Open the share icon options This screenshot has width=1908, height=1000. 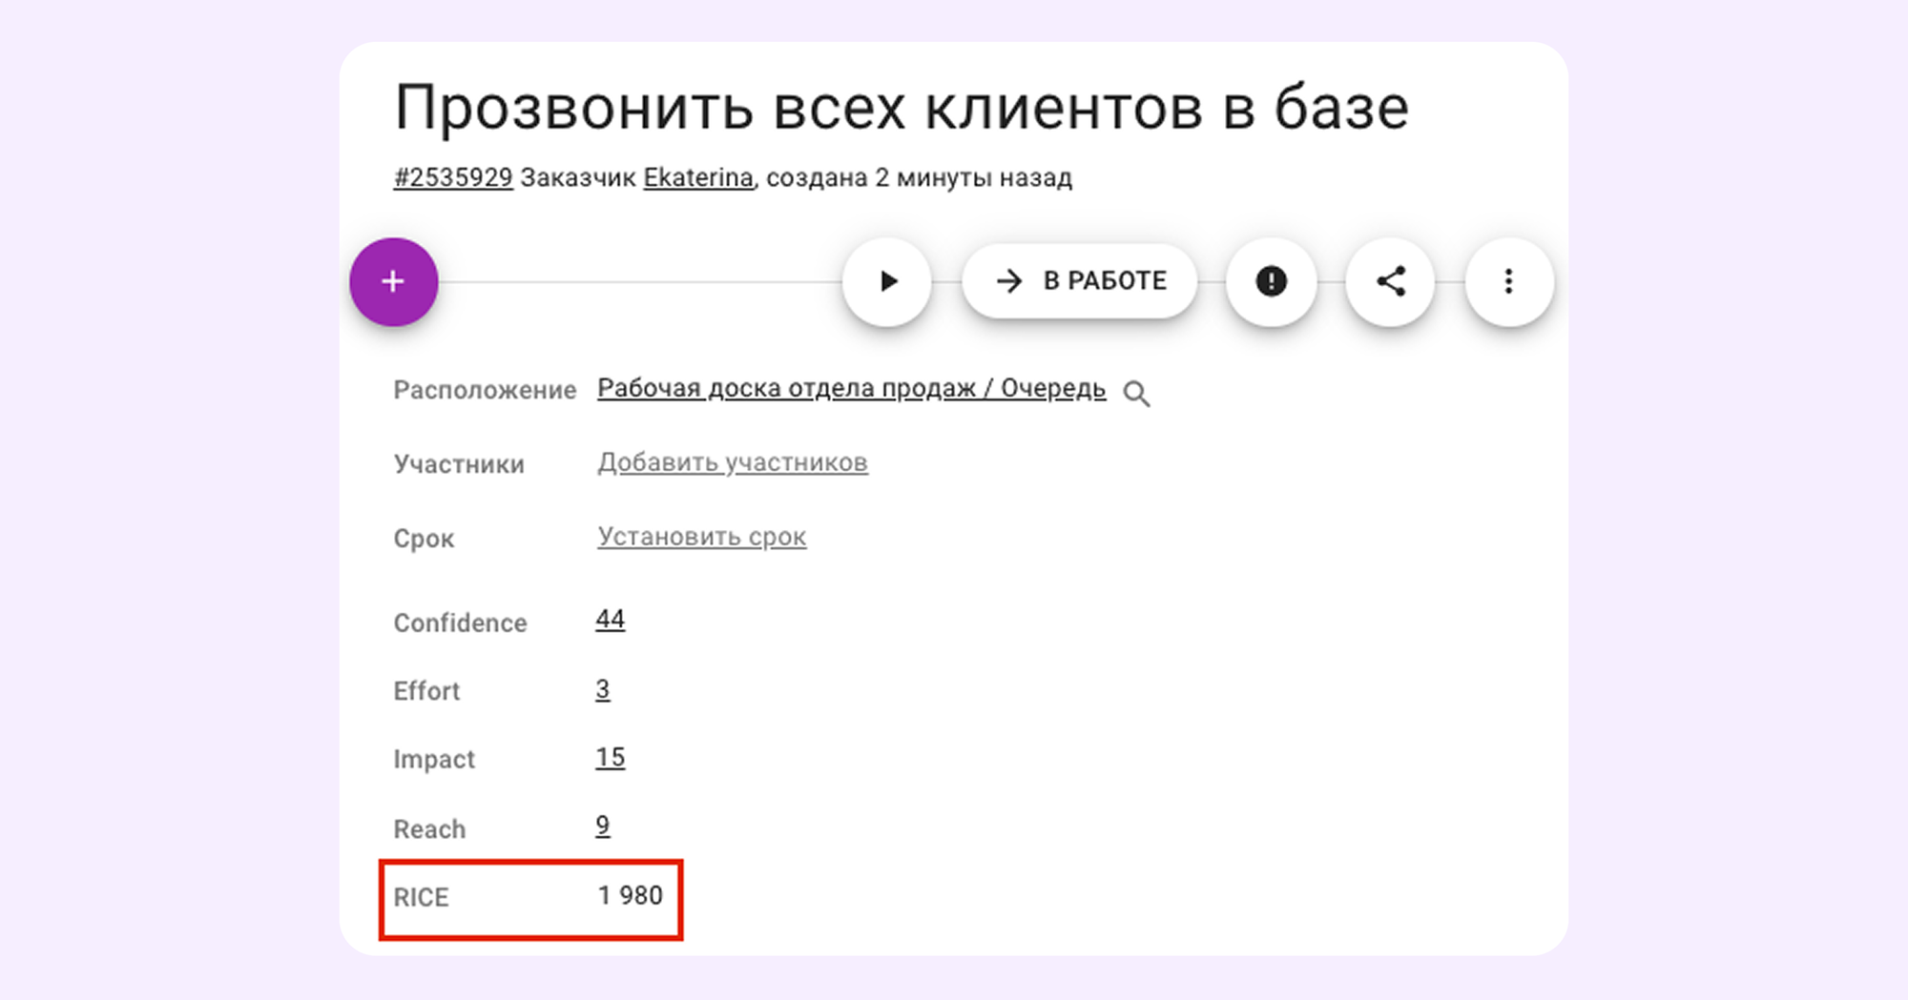point(1390,281)
